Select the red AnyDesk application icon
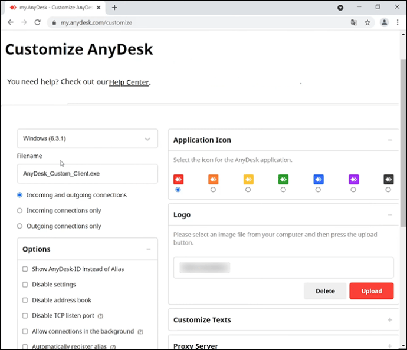This screenshot has height=350, width=407. pos(178,179)
